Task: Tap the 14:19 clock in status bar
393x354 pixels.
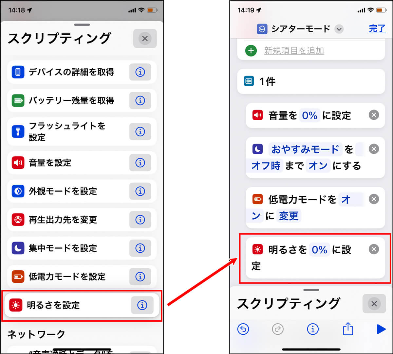Action: pyautogui.click(x=246, y=10)
